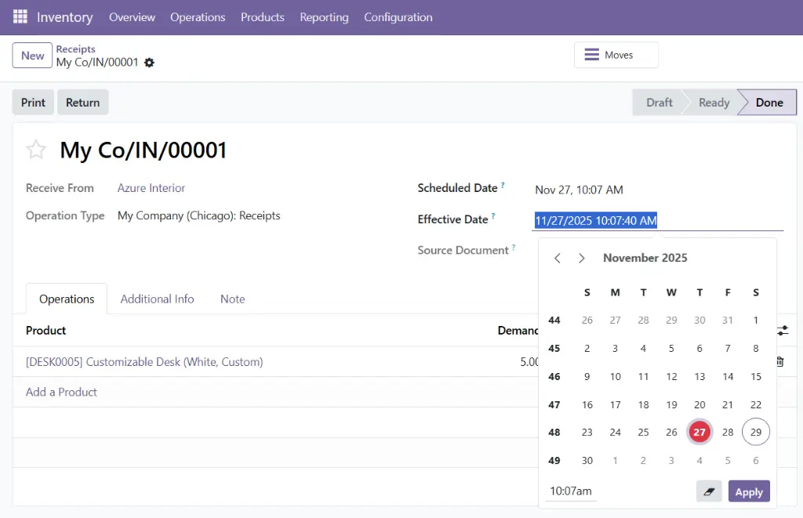Click the Done stage in the status bar
Image resolution: width=803 pixels, height=518 pixels.
(767, 102)
